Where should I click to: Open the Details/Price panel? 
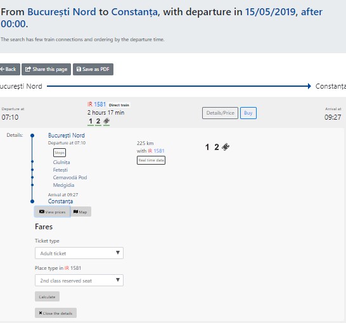click(x=220, y=113)
